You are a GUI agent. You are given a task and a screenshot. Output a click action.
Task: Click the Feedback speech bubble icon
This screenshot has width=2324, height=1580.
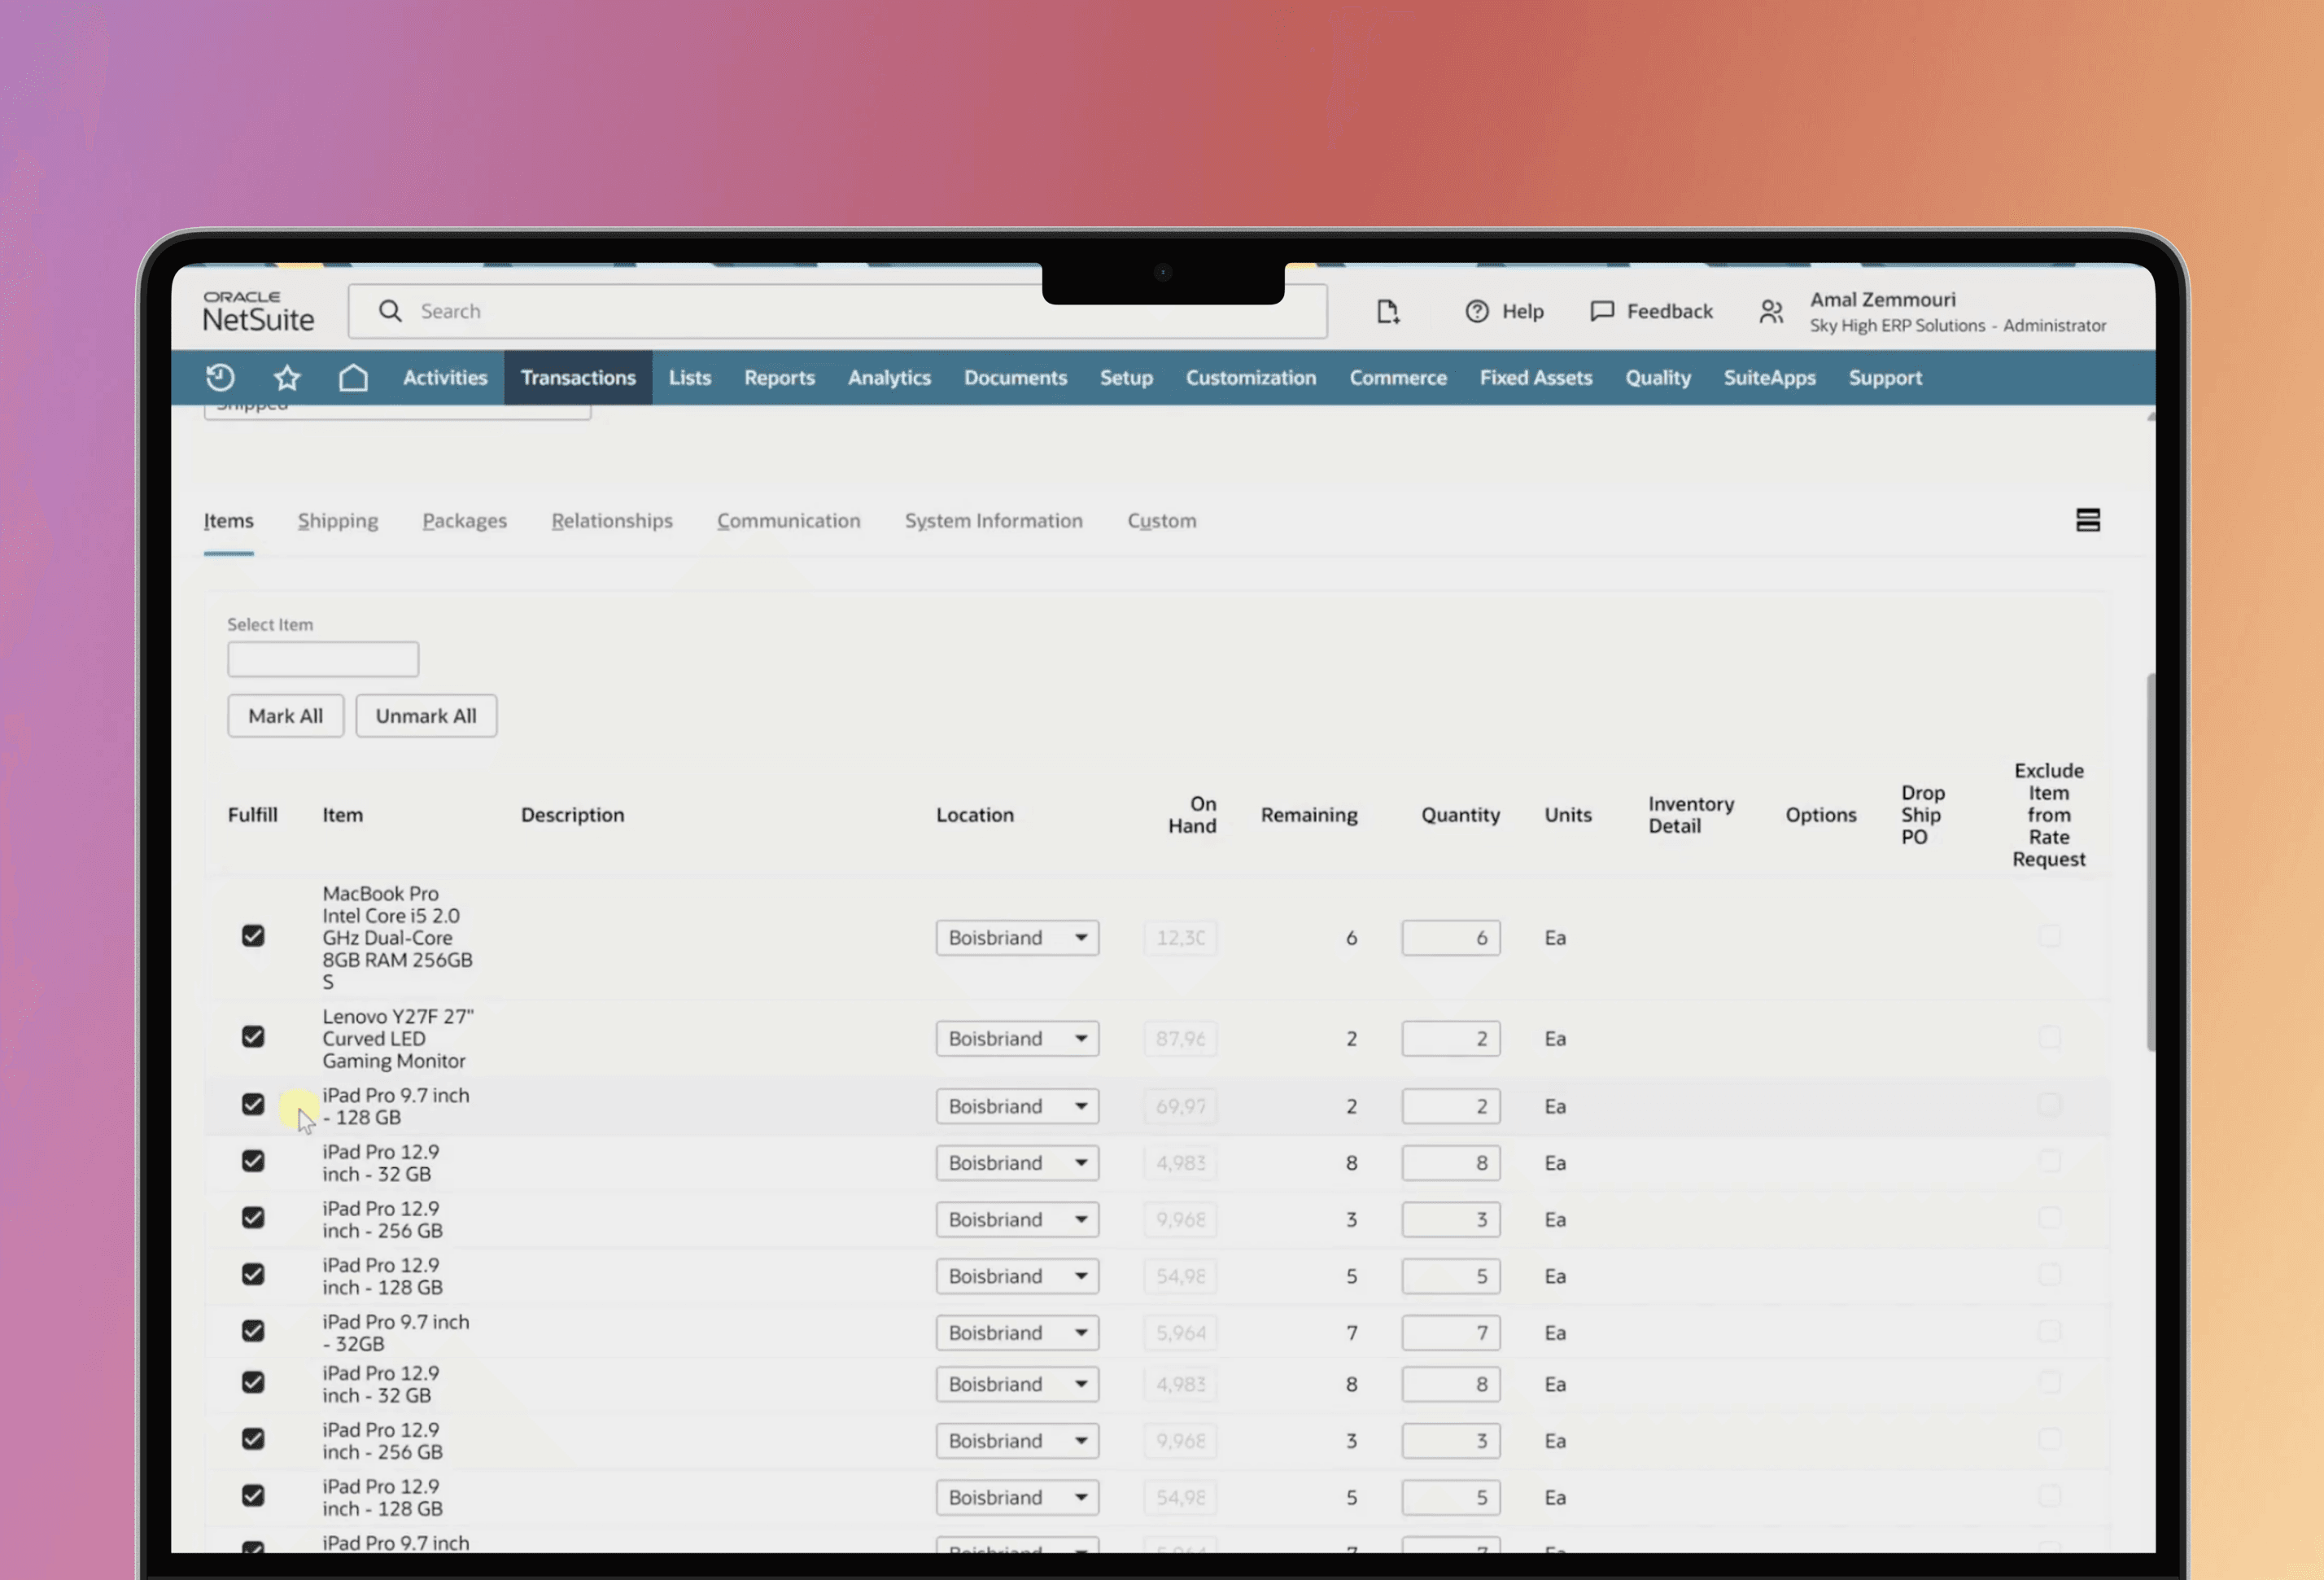pos(1602,311)
